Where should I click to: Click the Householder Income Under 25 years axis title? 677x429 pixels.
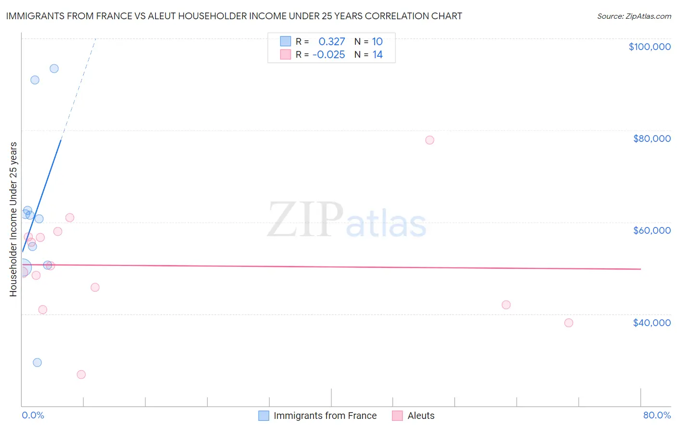(13, 219)
